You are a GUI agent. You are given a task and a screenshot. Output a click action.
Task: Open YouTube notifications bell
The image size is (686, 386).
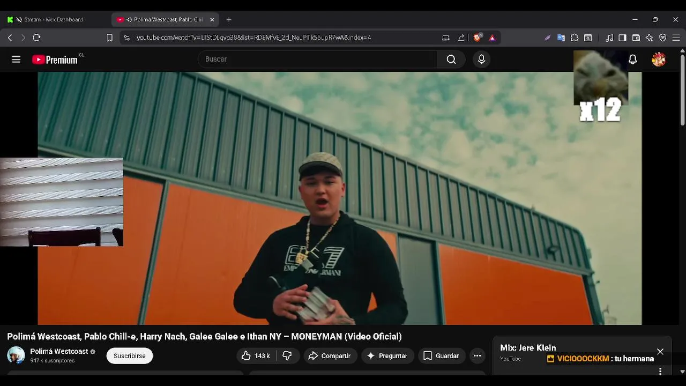(x=632, y=60)
